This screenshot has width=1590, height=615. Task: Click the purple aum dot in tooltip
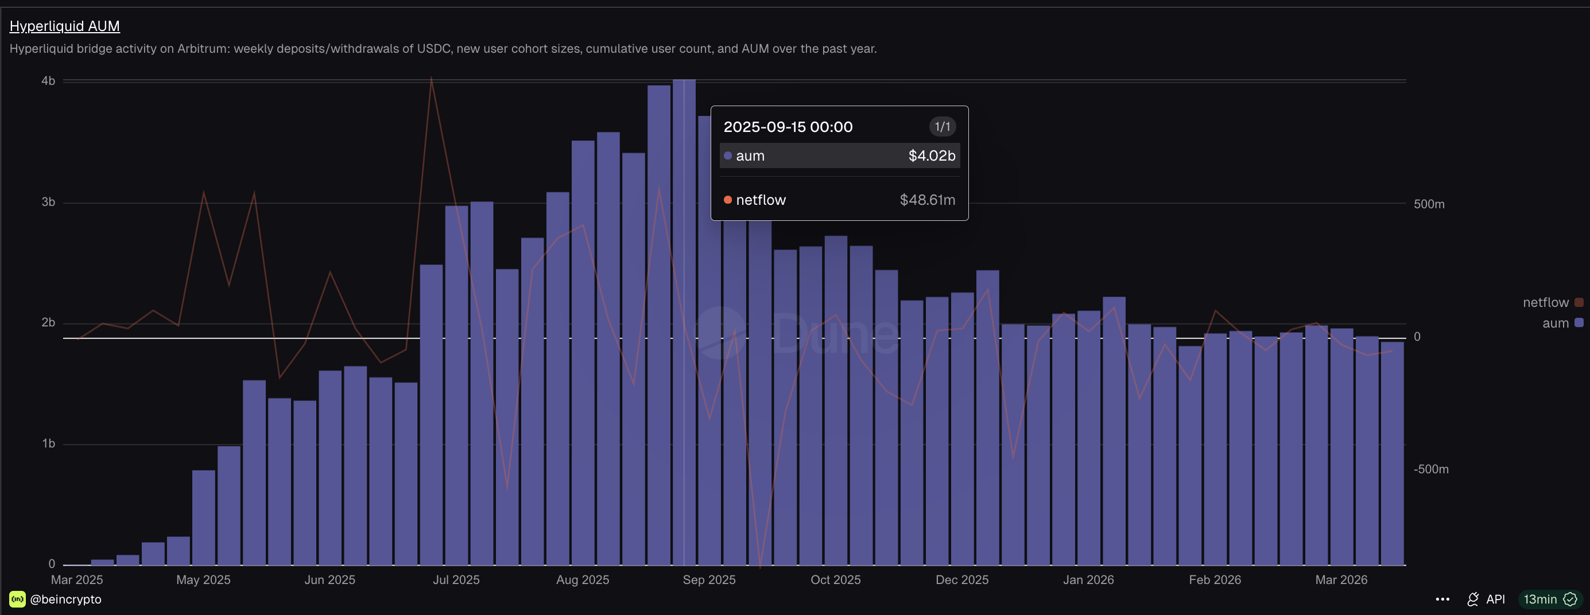(728, 155)
